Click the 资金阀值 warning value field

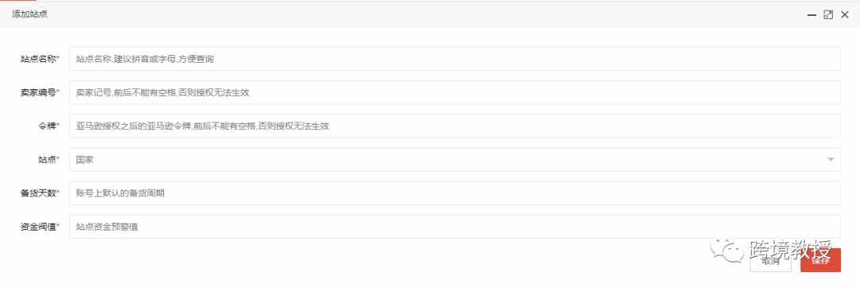[x=455, y=227]
